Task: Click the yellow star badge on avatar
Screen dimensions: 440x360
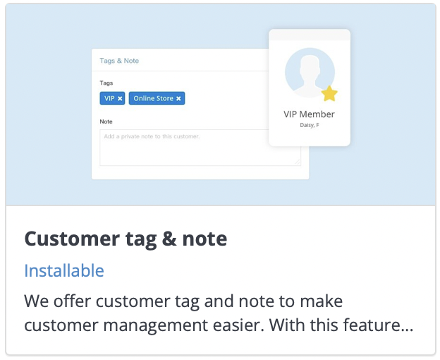Action: coord(329,94)
